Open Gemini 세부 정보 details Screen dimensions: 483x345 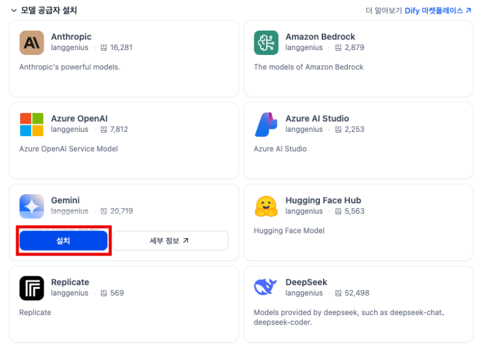tap(171, 241)
